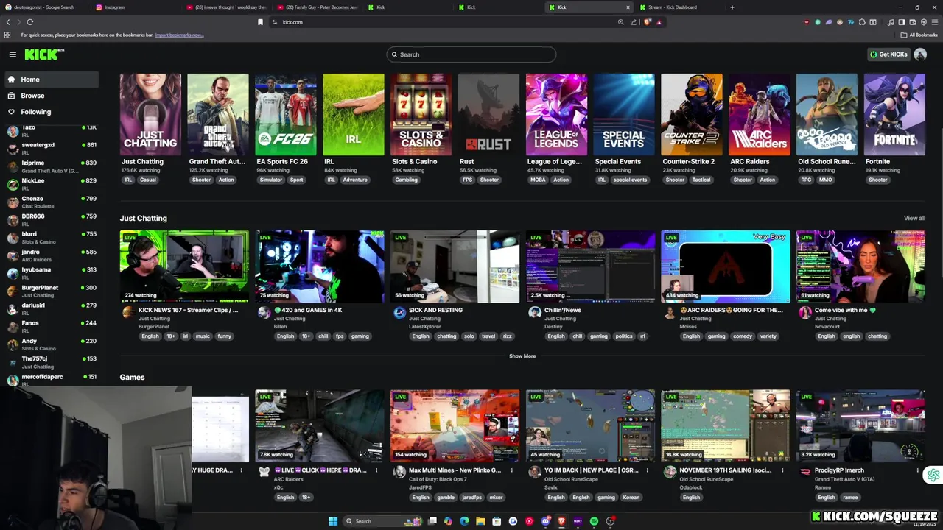Screen dimensions: 943x530
Task: Open the All Bookmarks folder
Action: point(919,35)
